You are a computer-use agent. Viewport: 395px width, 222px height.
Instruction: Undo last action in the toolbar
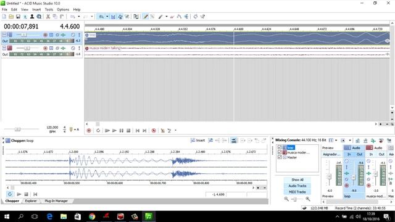[x=73, y=17]
